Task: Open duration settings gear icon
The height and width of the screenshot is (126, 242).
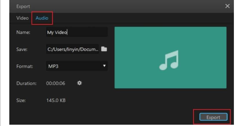Action: [79, 83]
